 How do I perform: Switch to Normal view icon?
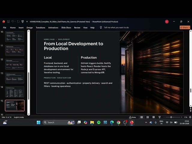tap(142, 117)
